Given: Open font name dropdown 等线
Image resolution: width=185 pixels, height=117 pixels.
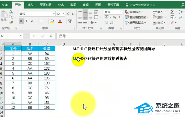Looking at the screenshot, I should click(54, 14).
